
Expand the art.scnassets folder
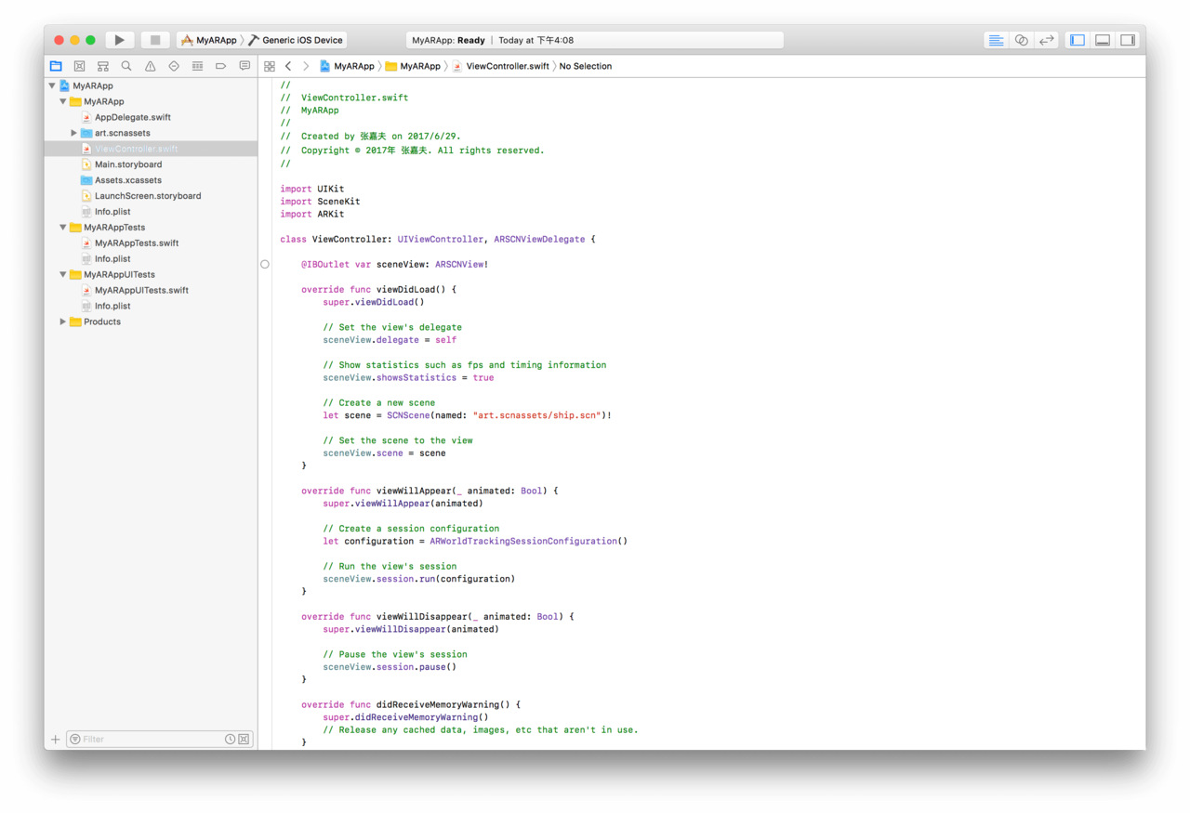tap(74, 133)
